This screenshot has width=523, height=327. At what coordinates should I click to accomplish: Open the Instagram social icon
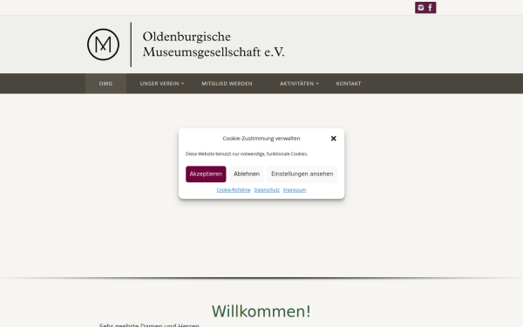tap(421, 7)
